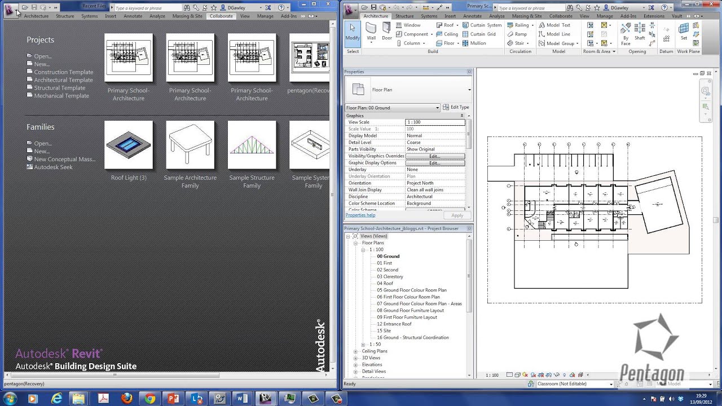Open the Properties help link
Viewport: 722px width, 406px height.
(x=360, y=215)
